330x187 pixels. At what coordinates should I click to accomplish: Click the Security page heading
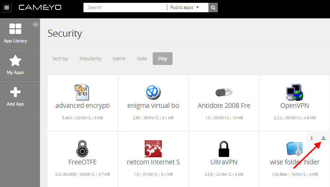[65, 33]
